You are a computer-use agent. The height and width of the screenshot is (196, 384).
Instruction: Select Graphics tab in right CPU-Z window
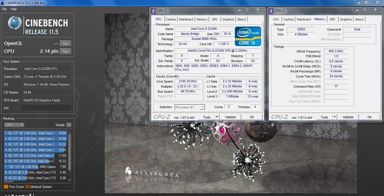coord(346,19)
